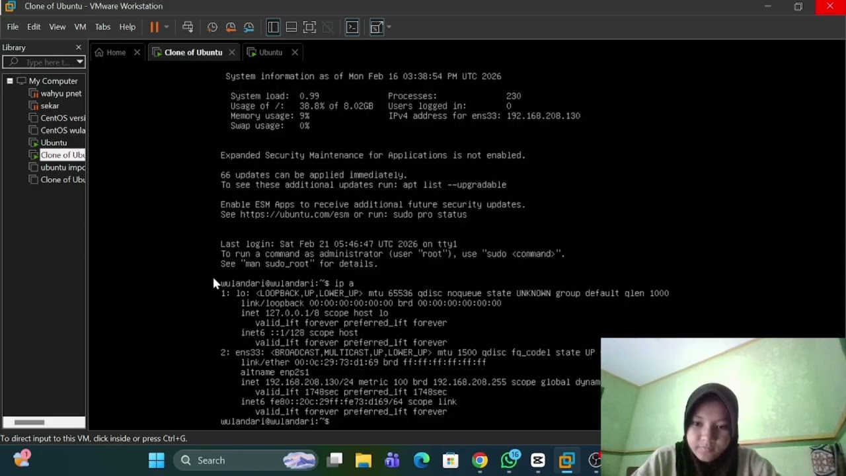Open the weather widget on taskbar
Image resolution: width=846 pixels, height=476 pixels.
(x=22, y=458)
